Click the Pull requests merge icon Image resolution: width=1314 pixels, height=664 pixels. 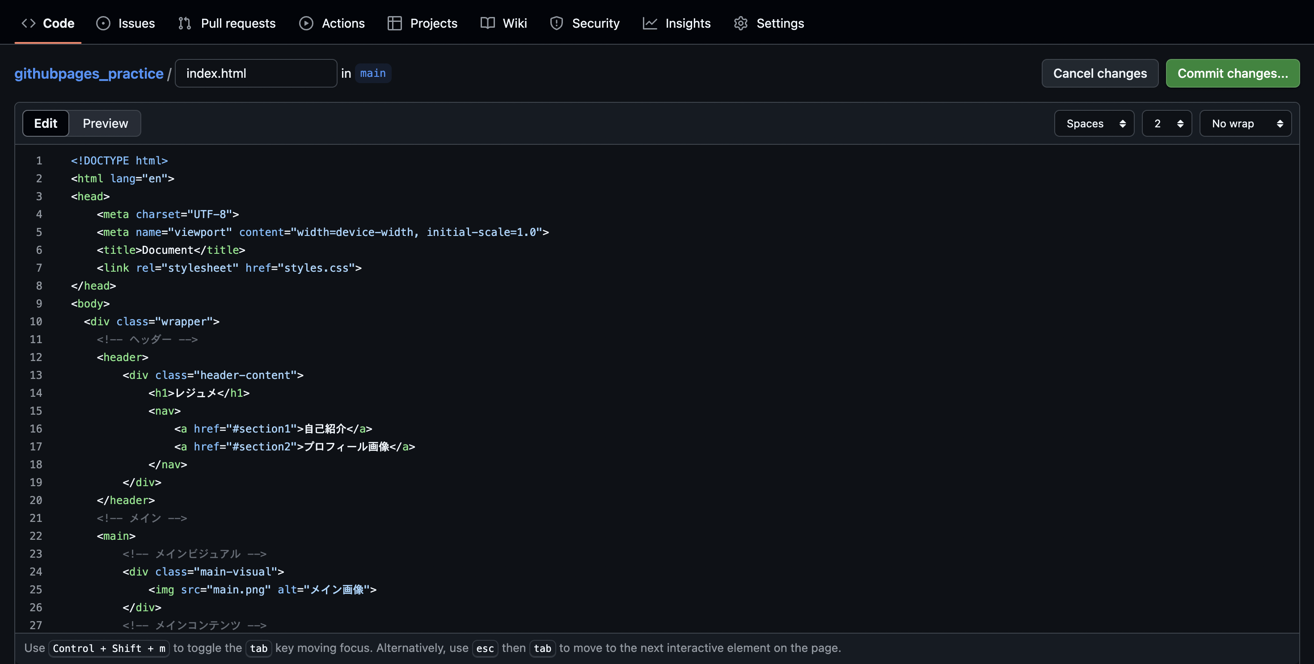(x=184, y=23)
